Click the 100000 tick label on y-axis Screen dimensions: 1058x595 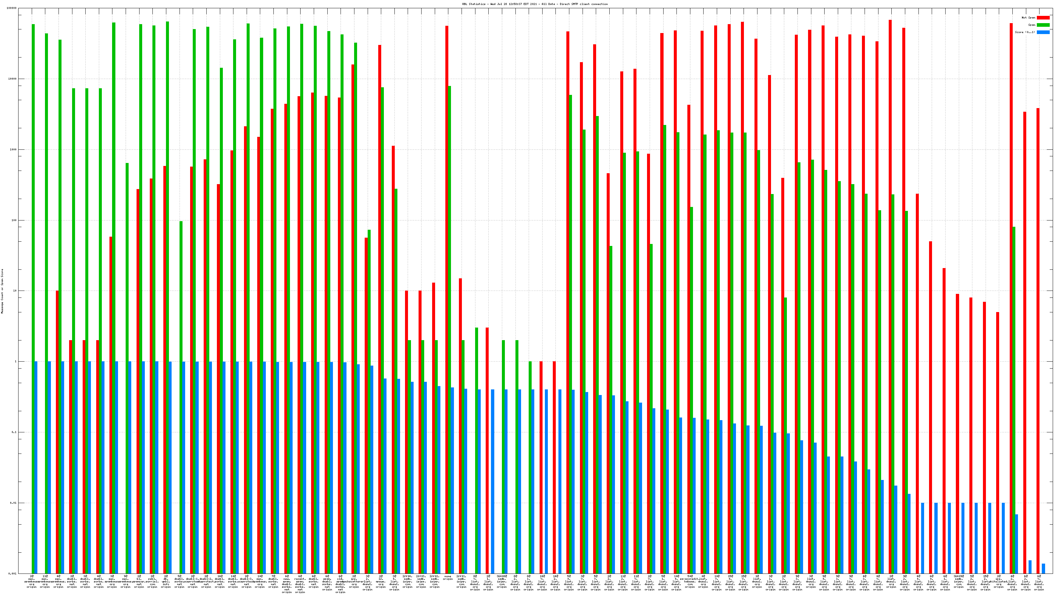point(12,8)
